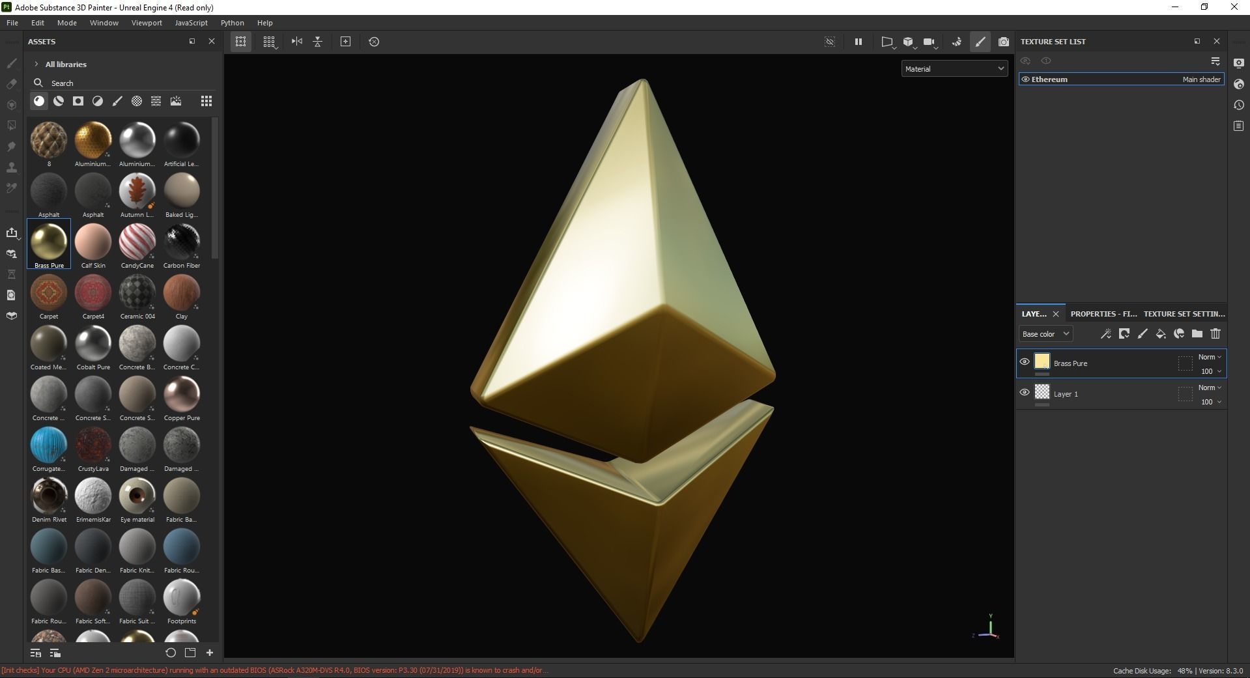
Task: Hide Layer 1
Action: point(1025,393)
